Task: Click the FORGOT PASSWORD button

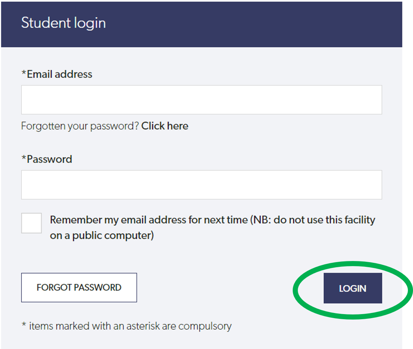Action: 79,288
